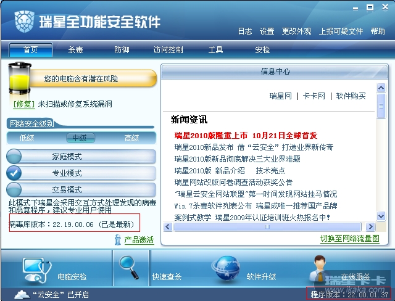Click the 未扫描或修复系统漏洞 text
The height and width of the screenshot is (301, 395).
[x=75, y=104]
